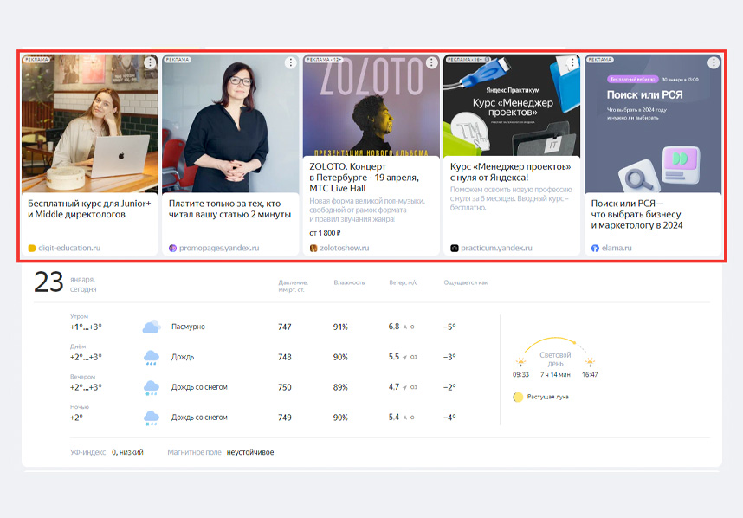Click "Дождь" condition in the Днём row

pos(183,357)
